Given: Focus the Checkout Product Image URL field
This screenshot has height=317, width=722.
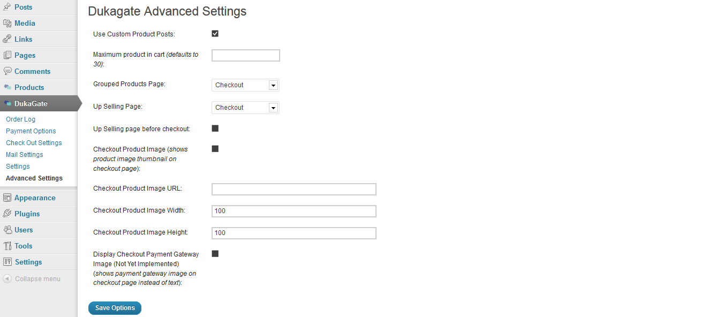Looking at the screenshot, I should coord(294,189).
